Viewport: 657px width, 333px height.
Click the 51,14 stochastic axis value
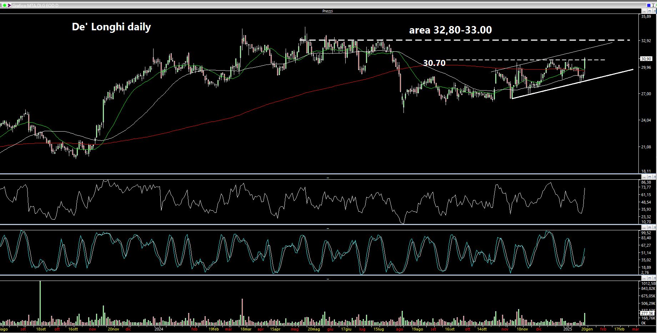click(x=646, y=253)
